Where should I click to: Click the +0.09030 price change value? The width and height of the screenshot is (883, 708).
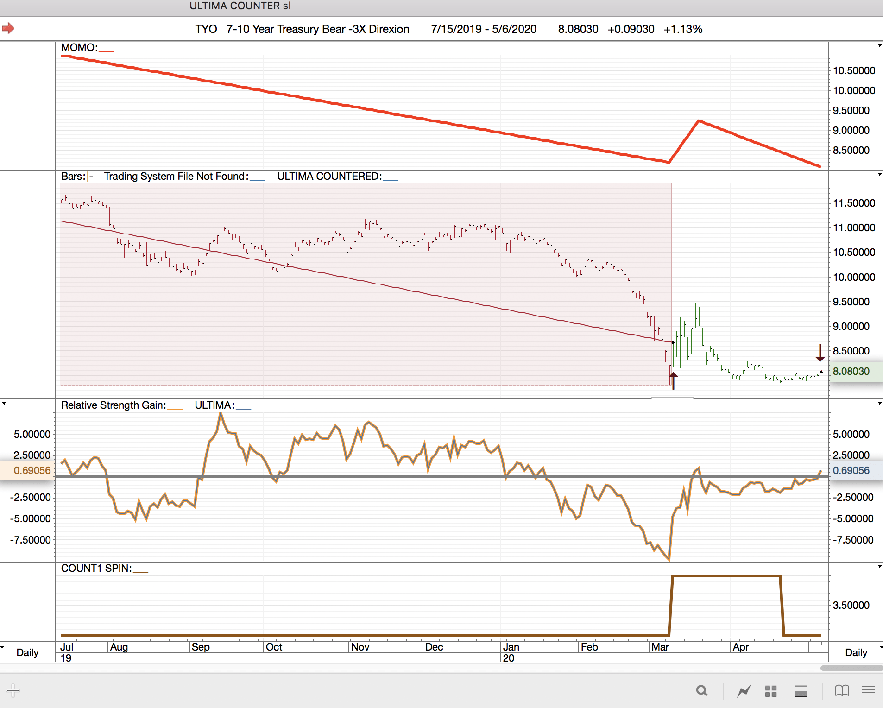[631, 29]
